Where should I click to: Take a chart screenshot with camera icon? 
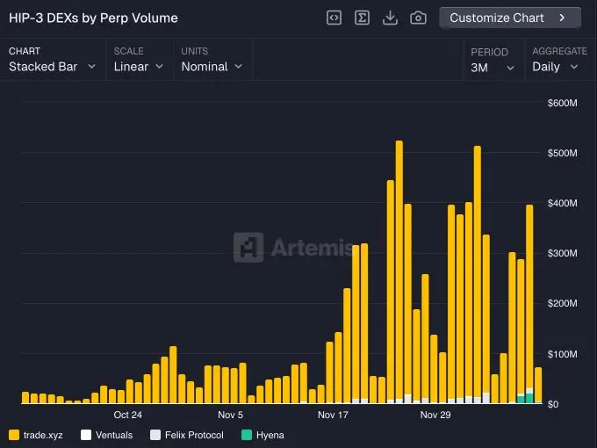coord(419,18)
